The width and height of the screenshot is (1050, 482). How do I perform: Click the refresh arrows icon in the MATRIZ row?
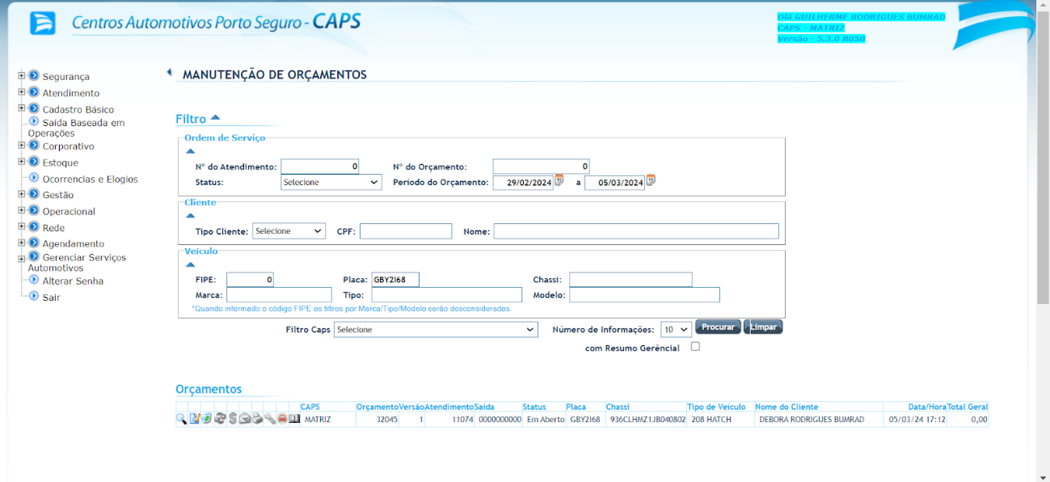point(219,420)
